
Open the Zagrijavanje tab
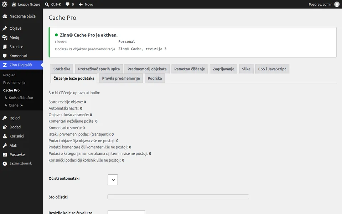[x=223, y=69]
